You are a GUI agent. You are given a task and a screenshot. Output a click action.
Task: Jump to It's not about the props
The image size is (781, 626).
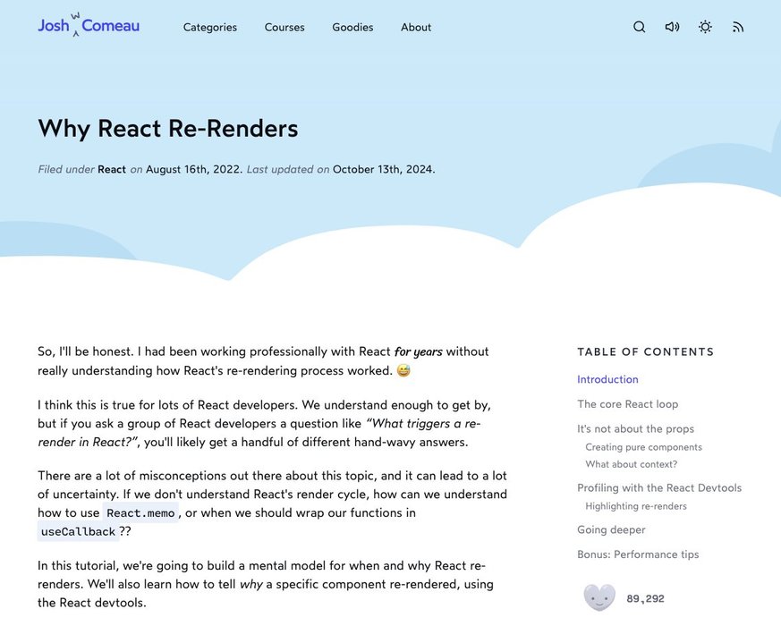[x=635, y=428]
